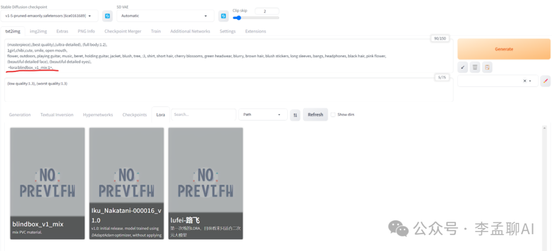Open the Checkpoint Merger tab

(x=123, y=31)
